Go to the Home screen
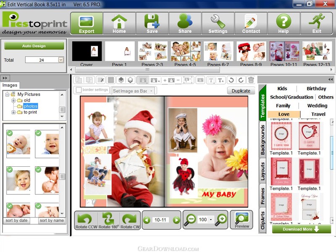Viewport: 336px width, 252px height. coord(119,24)
